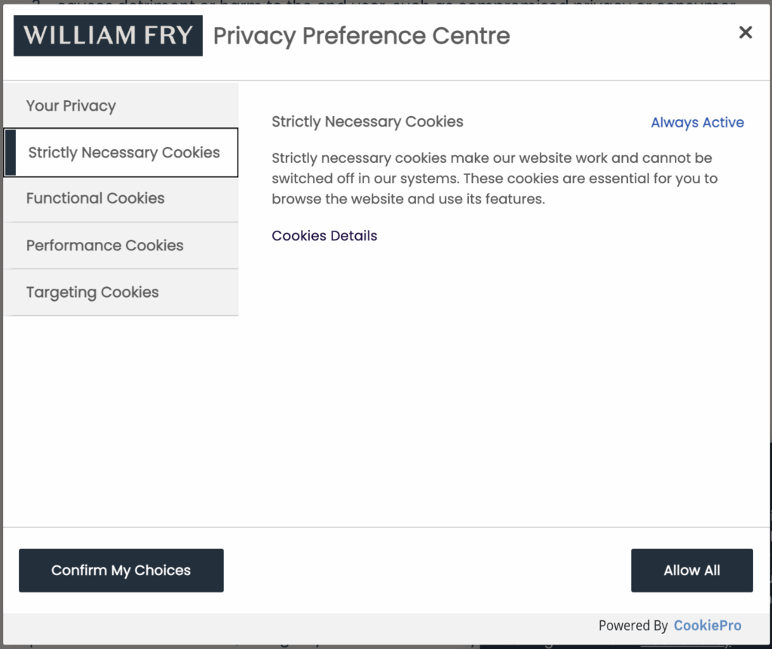This screenshot has width=772, height=649.
Task: Open the Your Privacy tab
Action: tap(71, 106)
